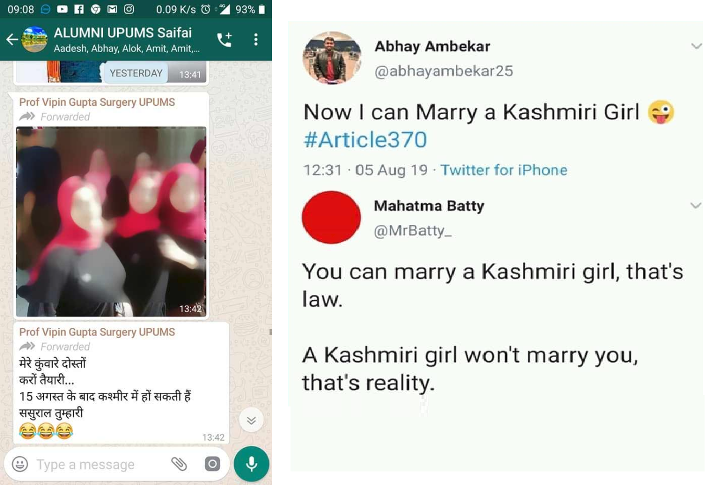Tap the Prof Vipin Gupta sender name above text
Viewport: 723px width, 485px height.
97,332
